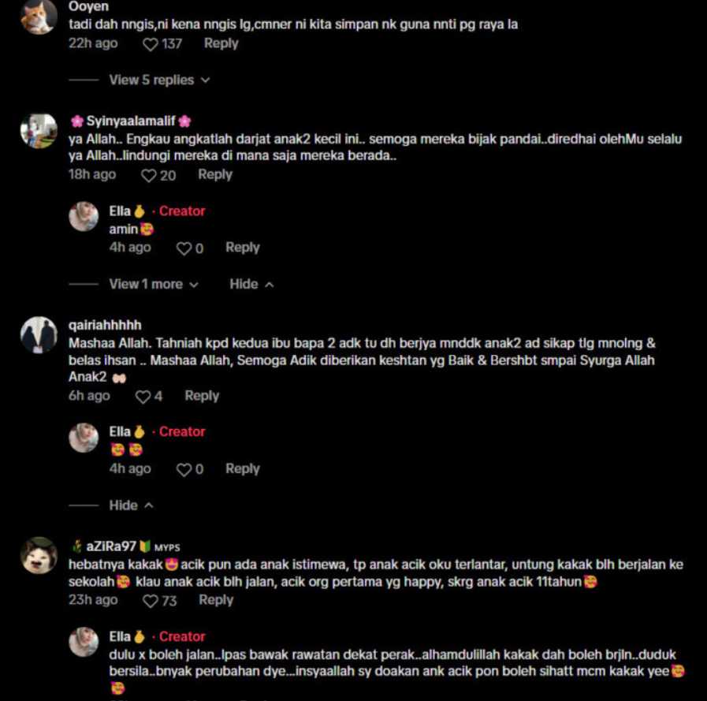This screenshot has height=701, width=707.
Task: Like Syinyaalamalif's comment with 20 likes
Action: [x=149, y=176]
